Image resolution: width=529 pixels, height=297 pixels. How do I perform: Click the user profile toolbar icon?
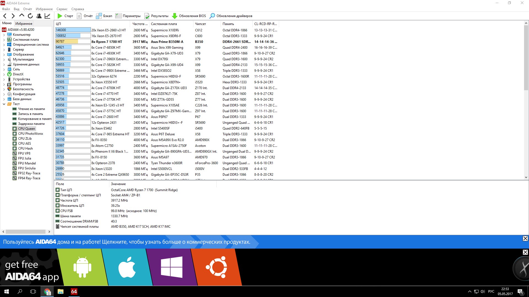[x=39, y=16]
